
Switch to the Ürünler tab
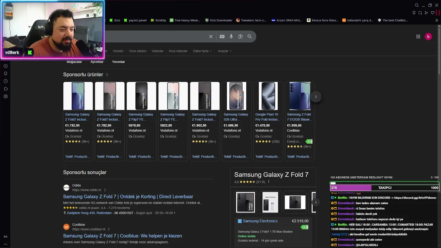coord(118,51)
